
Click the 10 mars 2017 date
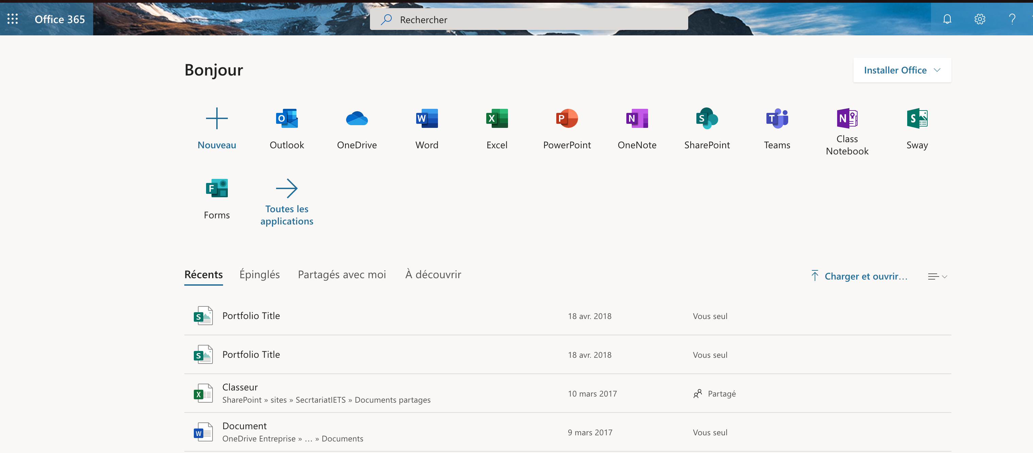pyautogui.click(x=592, y=393)
